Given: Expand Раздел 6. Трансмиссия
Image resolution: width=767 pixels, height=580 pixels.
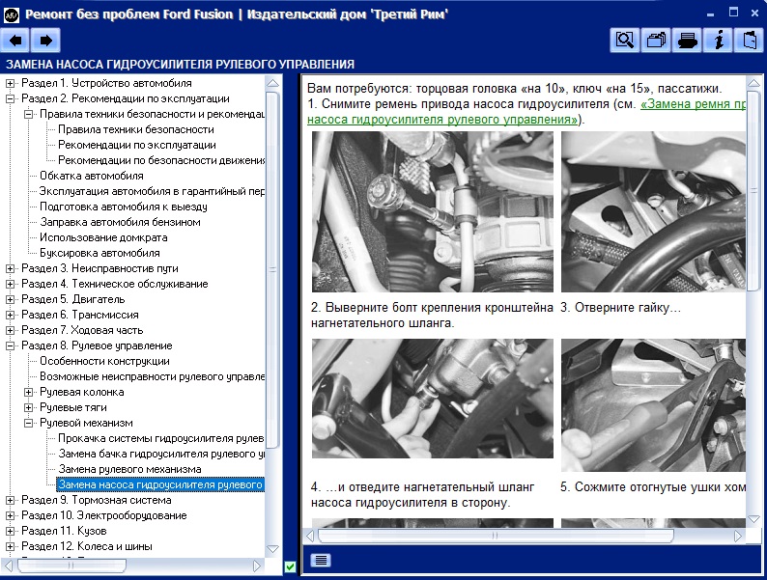Looking at the screenshot, I should [x=10, y=316].
